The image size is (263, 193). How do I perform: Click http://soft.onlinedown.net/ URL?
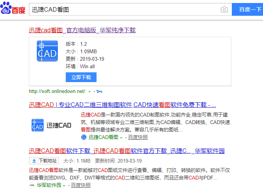point(57,91)
